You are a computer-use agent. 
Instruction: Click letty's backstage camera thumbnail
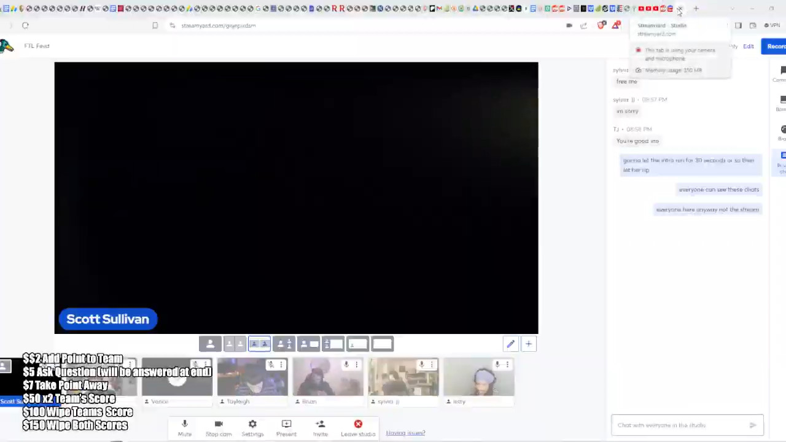479,378
